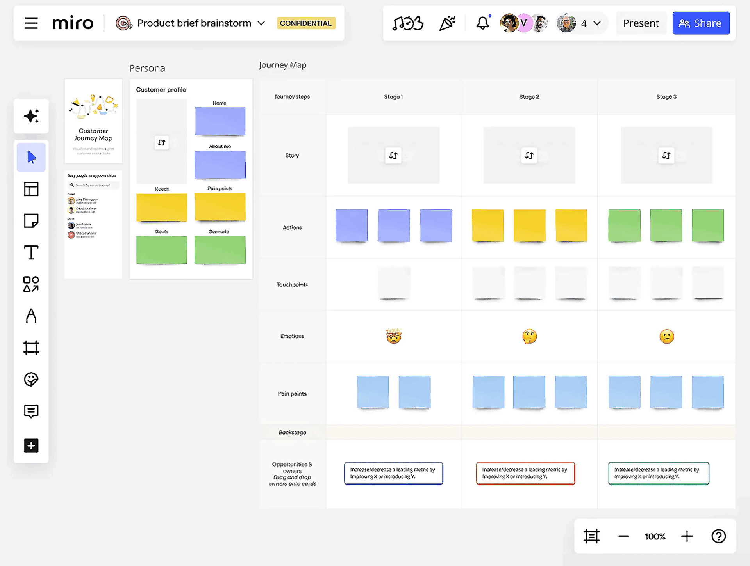Click the Emotions row label
Viewport: 750px width, 566px height.
(x=292, y=336)
